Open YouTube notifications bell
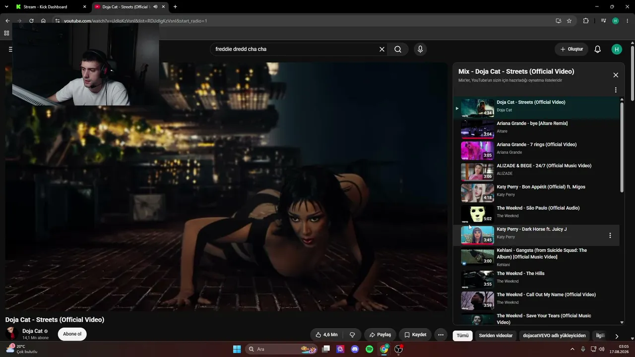The image size is (635, 357). click(x=598, y=49)
